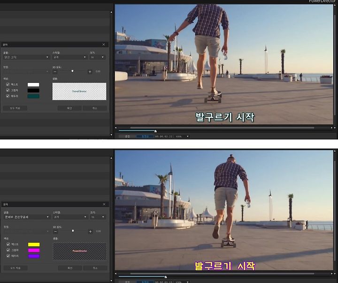Click the up scroll arrow of the lower left panel
338x283 pixels.
point(111,158)
